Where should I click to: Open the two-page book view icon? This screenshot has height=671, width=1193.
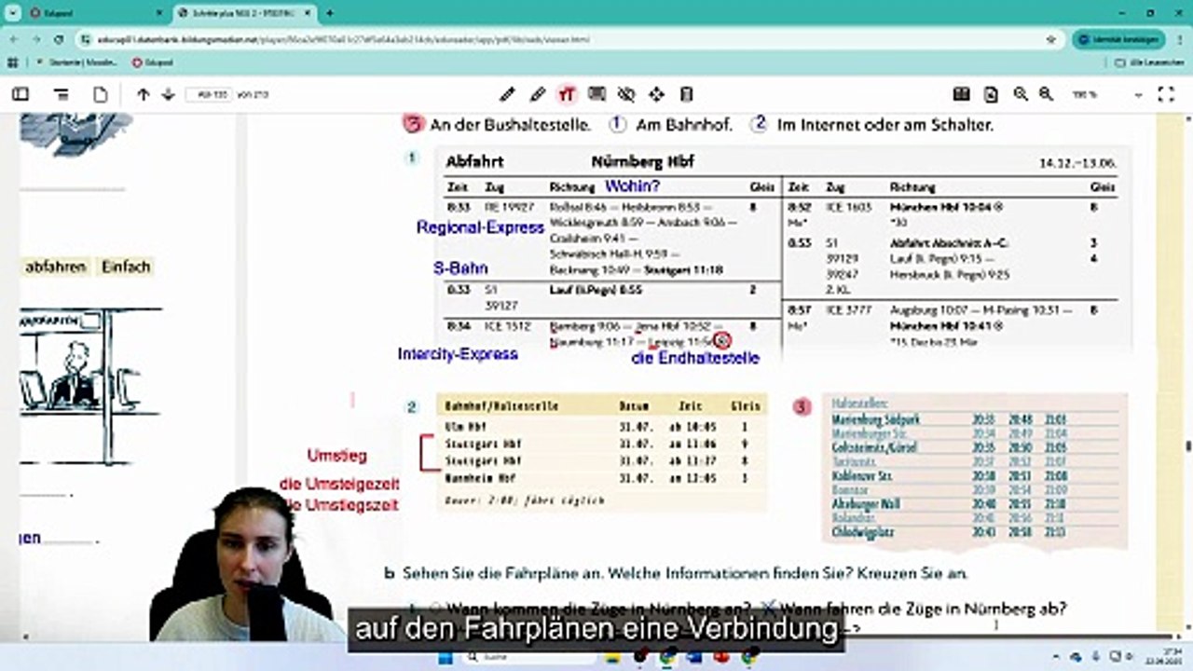point(961,94)
